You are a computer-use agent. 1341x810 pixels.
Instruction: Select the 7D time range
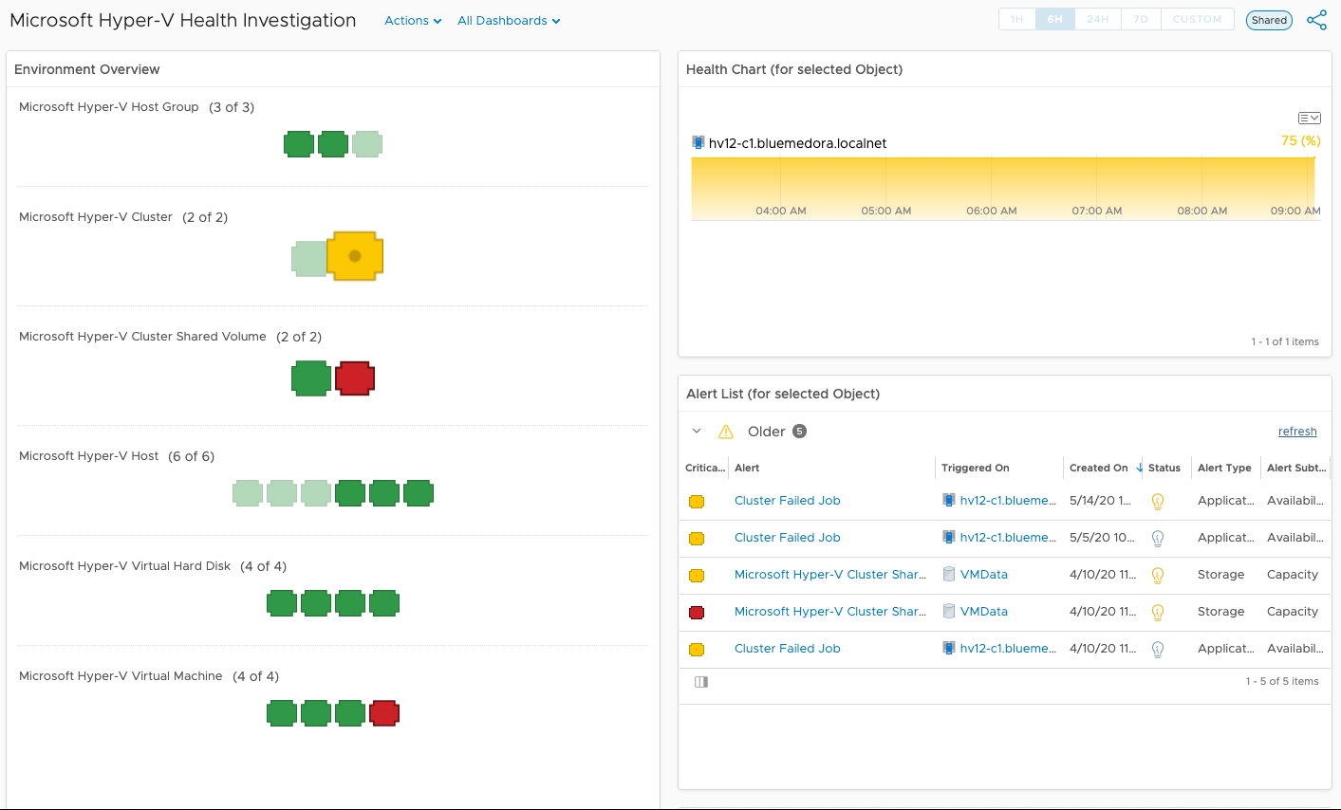(x=1141, y=19)
